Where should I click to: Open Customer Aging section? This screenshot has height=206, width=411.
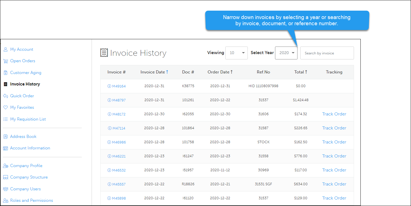26,73
